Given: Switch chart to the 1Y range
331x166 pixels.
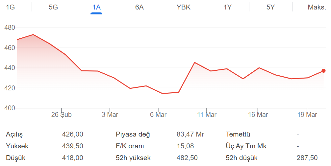Looking at the screenshot, I should 228,7.
